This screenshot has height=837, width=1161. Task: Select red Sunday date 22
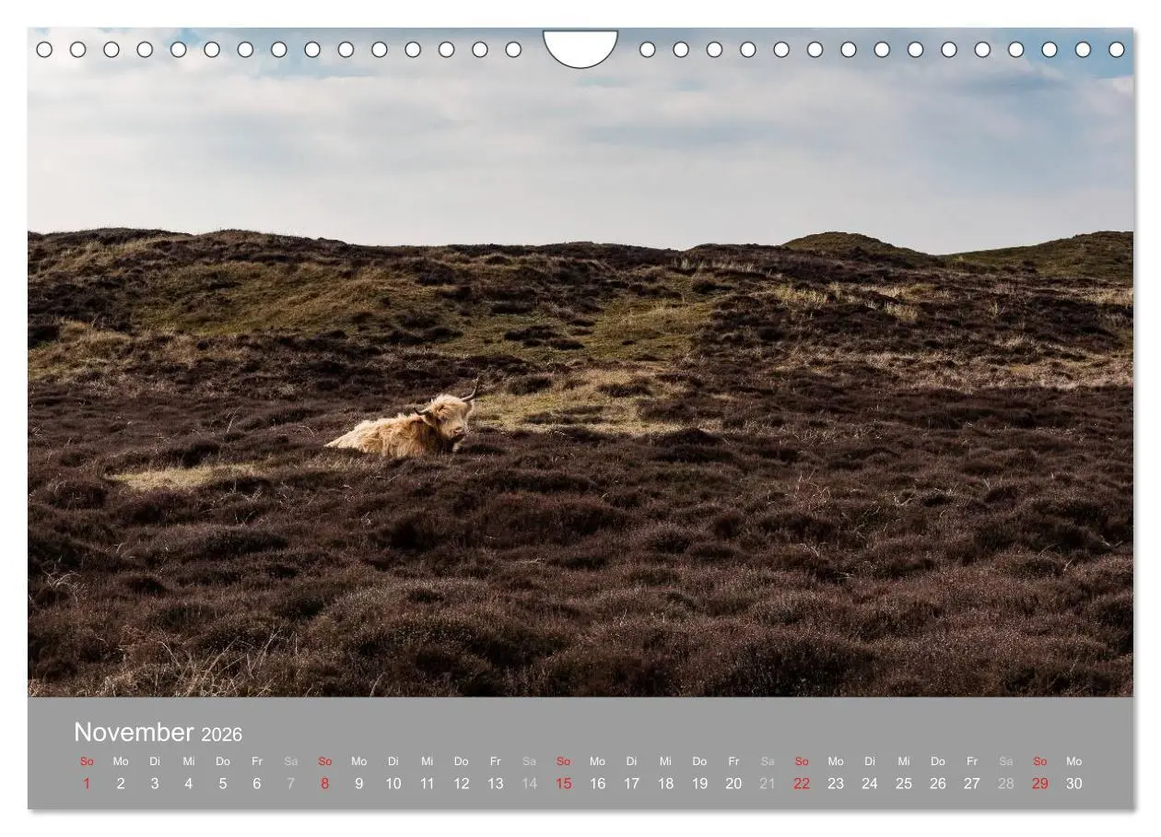(802, 784)
